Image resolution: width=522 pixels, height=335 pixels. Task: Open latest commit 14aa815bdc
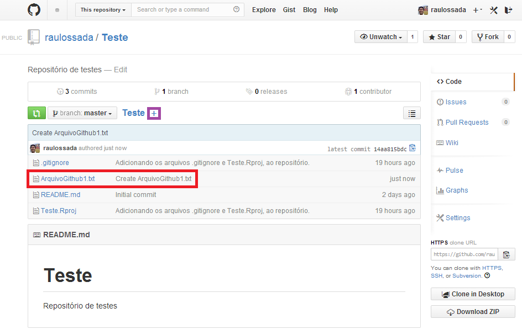[x=390, y=149]
